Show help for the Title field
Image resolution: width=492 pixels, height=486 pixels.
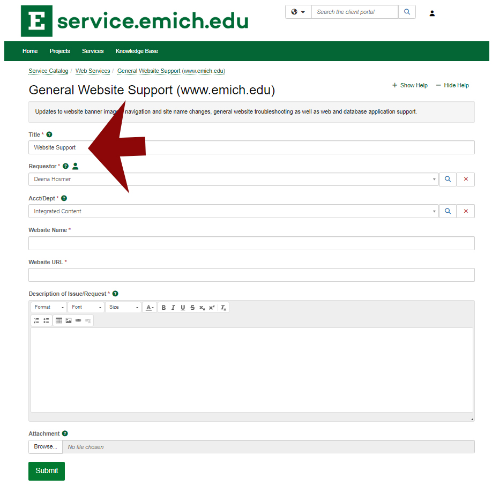point(49,134)
